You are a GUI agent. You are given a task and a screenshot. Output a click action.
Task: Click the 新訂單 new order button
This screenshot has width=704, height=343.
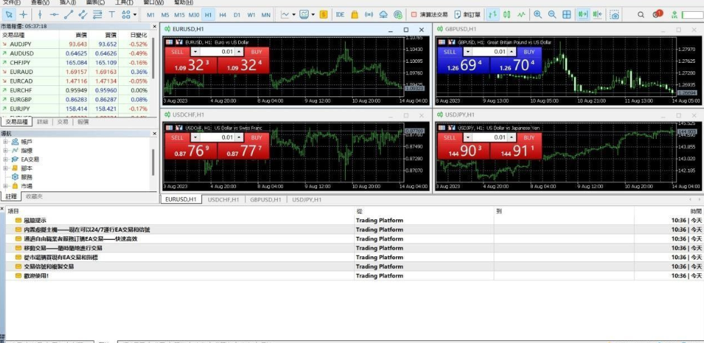[x=467, y=14]
